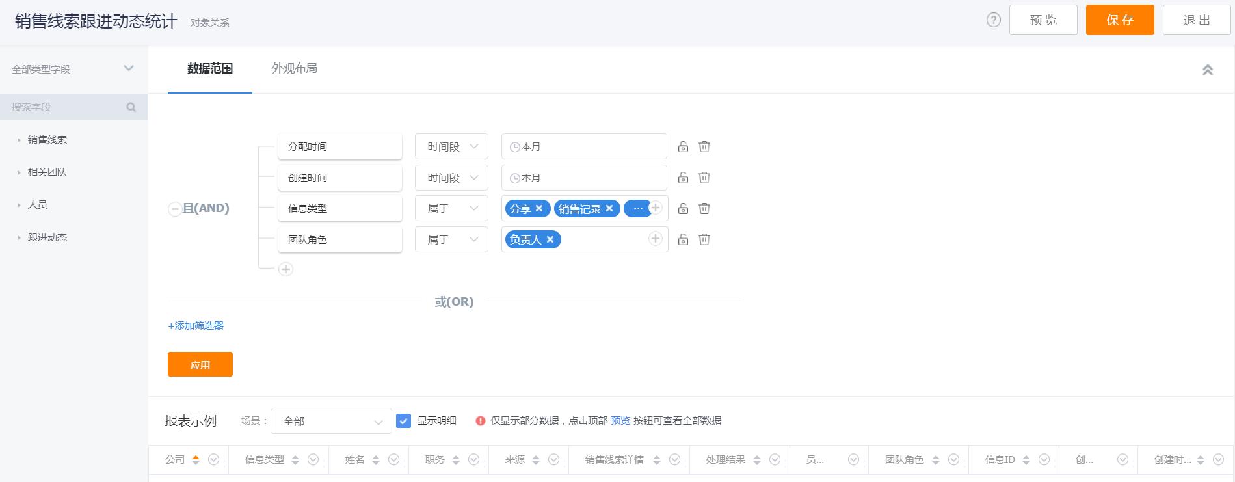1235x482 pixels.
Task: Click the 分配时间 本月 date range field
Action: click(584, 147)
